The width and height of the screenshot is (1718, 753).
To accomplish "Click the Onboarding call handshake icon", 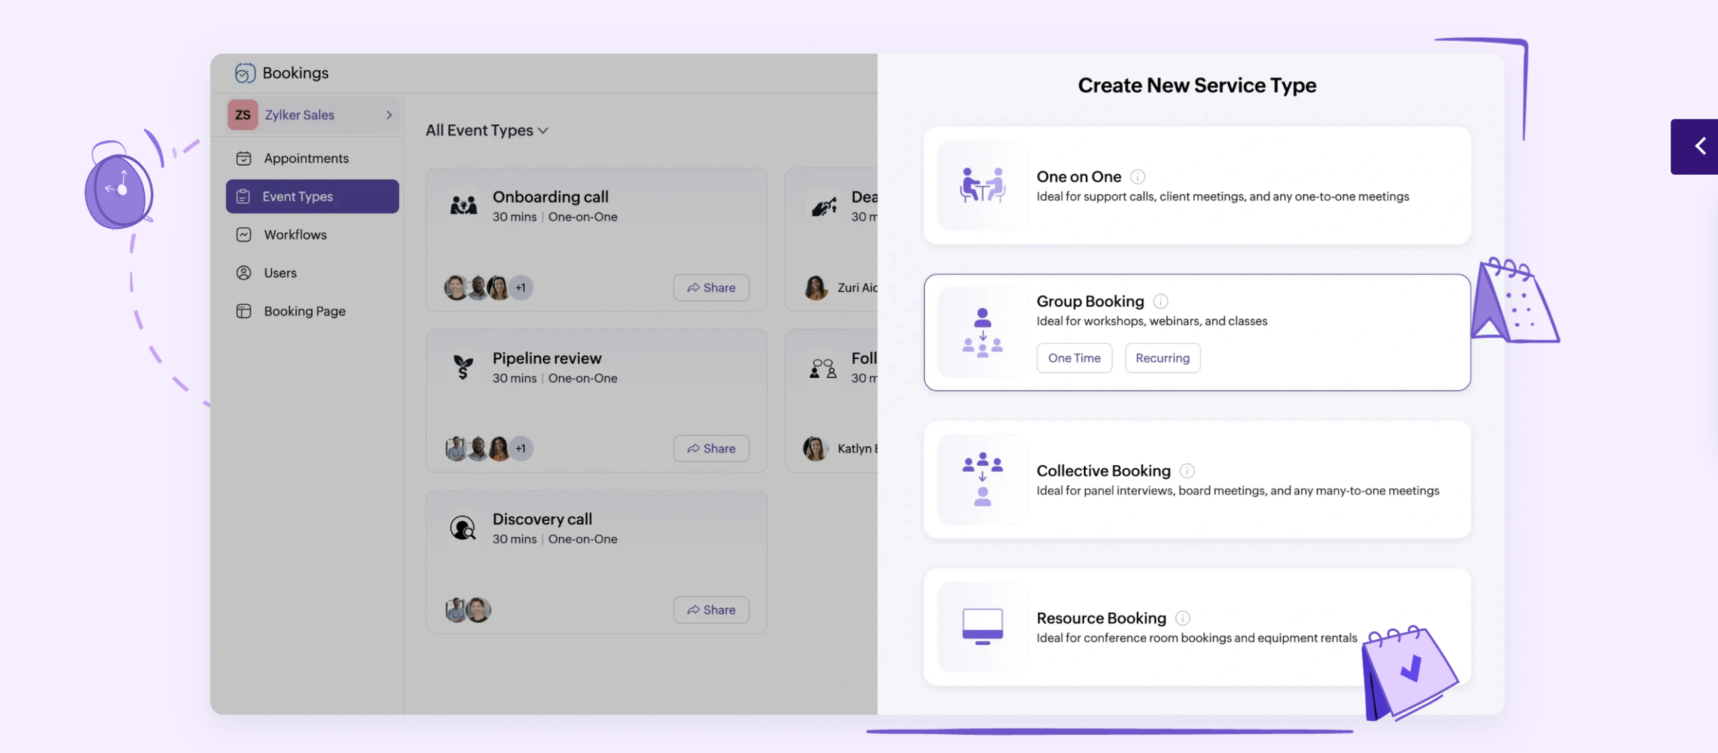I will point(463,205).
